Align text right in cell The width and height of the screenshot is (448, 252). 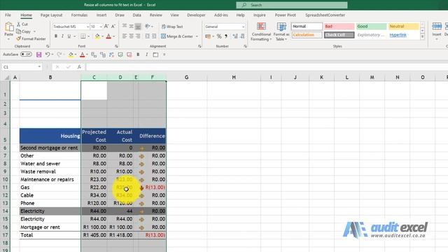138,36
